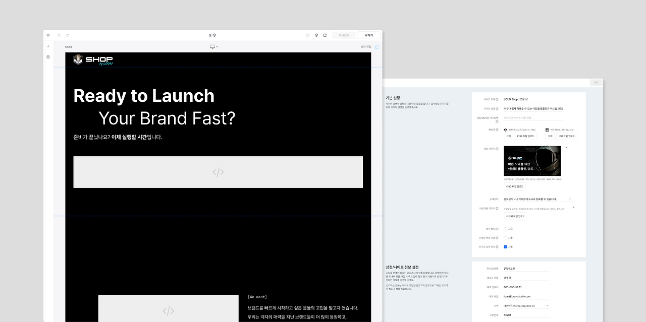Click the ICO favicon preview icon
Viewport: 646px width, 322px height.
click(547, 130)
